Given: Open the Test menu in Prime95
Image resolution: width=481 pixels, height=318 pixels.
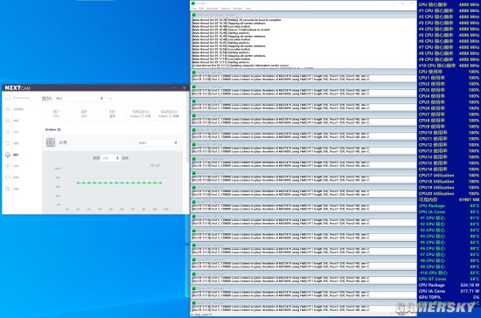Looking at the screenshot, I should click(x=194, y=8).
